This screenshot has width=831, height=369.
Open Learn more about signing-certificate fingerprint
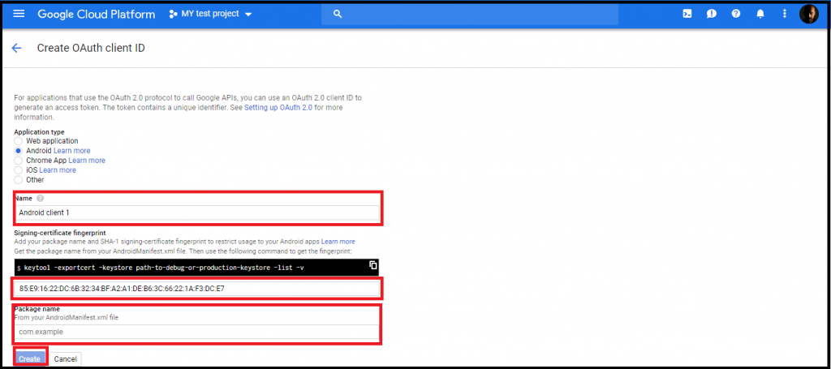338,242
